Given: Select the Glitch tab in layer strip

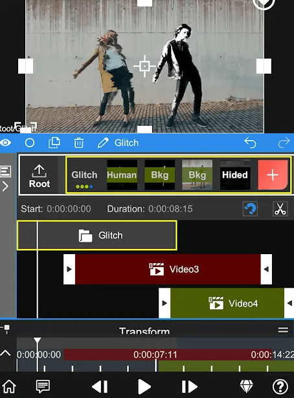Looking at the screenshot, I should (84, 176).
